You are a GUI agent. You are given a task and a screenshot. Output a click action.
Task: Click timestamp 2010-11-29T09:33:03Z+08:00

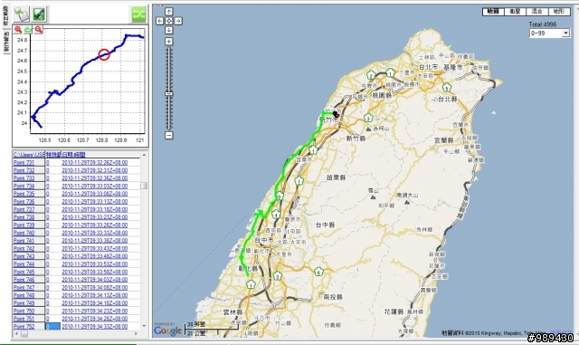[x=94, y=186]
